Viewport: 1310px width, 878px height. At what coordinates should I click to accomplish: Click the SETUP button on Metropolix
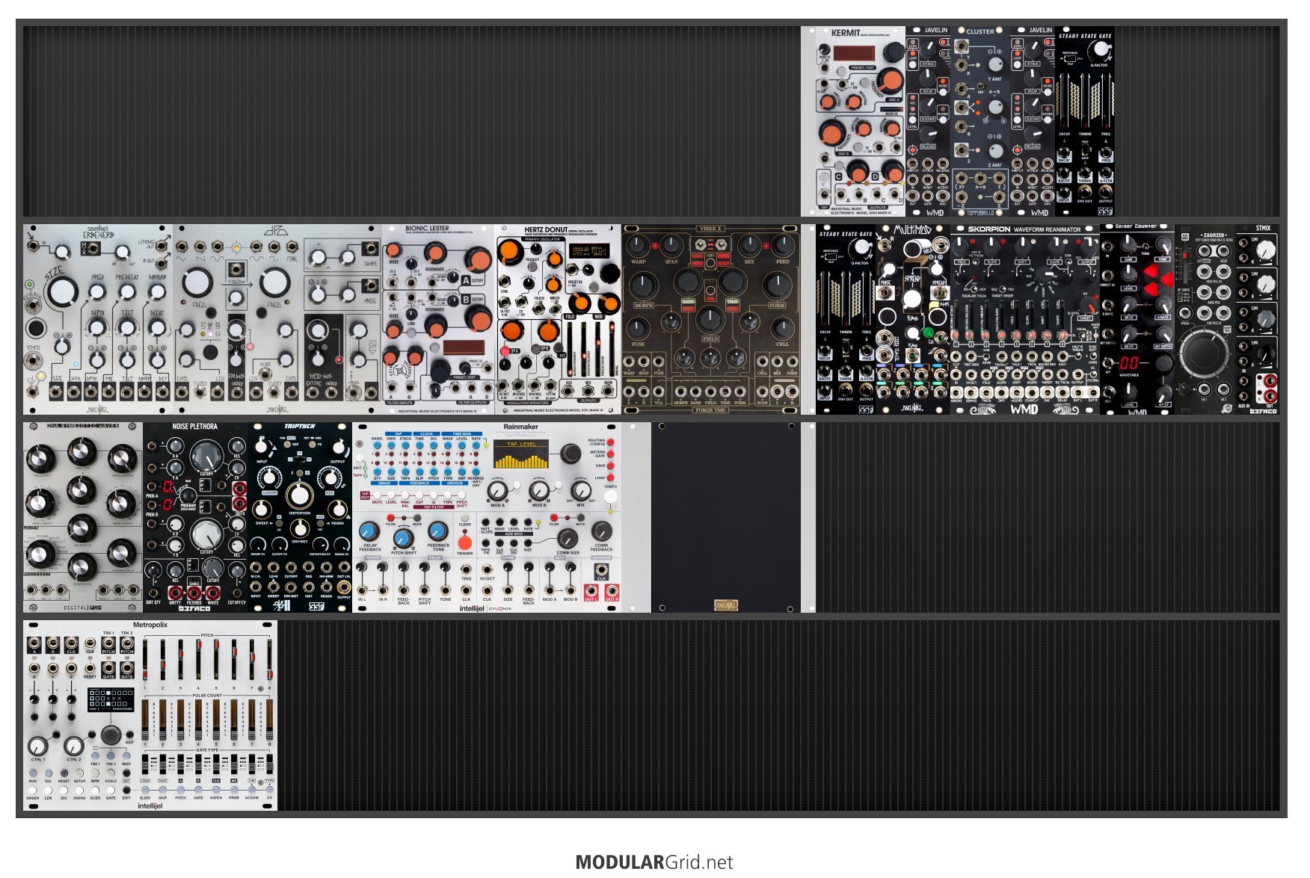tap(79, 773)
